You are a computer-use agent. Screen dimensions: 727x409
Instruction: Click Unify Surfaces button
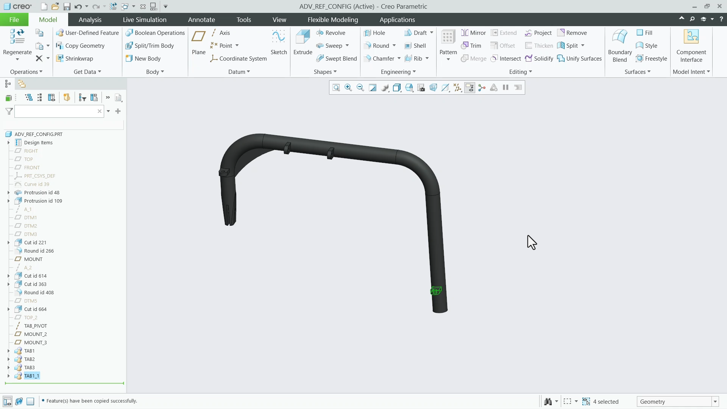[x=579, y=59]
